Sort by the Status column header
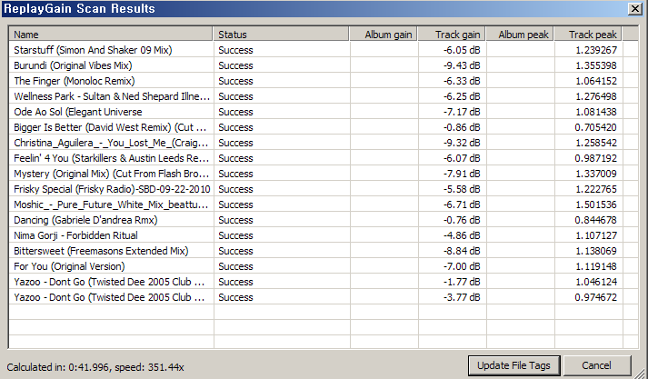Image resolution: width=648 pixels, height=379 pixels. pyautogui.click(x=281, y=35)
